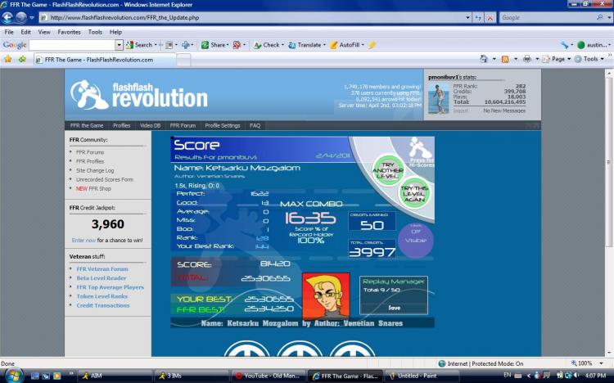The width and height of the screenshot is (614, 383).
Task: Click the Print icon
Action: 527,59
